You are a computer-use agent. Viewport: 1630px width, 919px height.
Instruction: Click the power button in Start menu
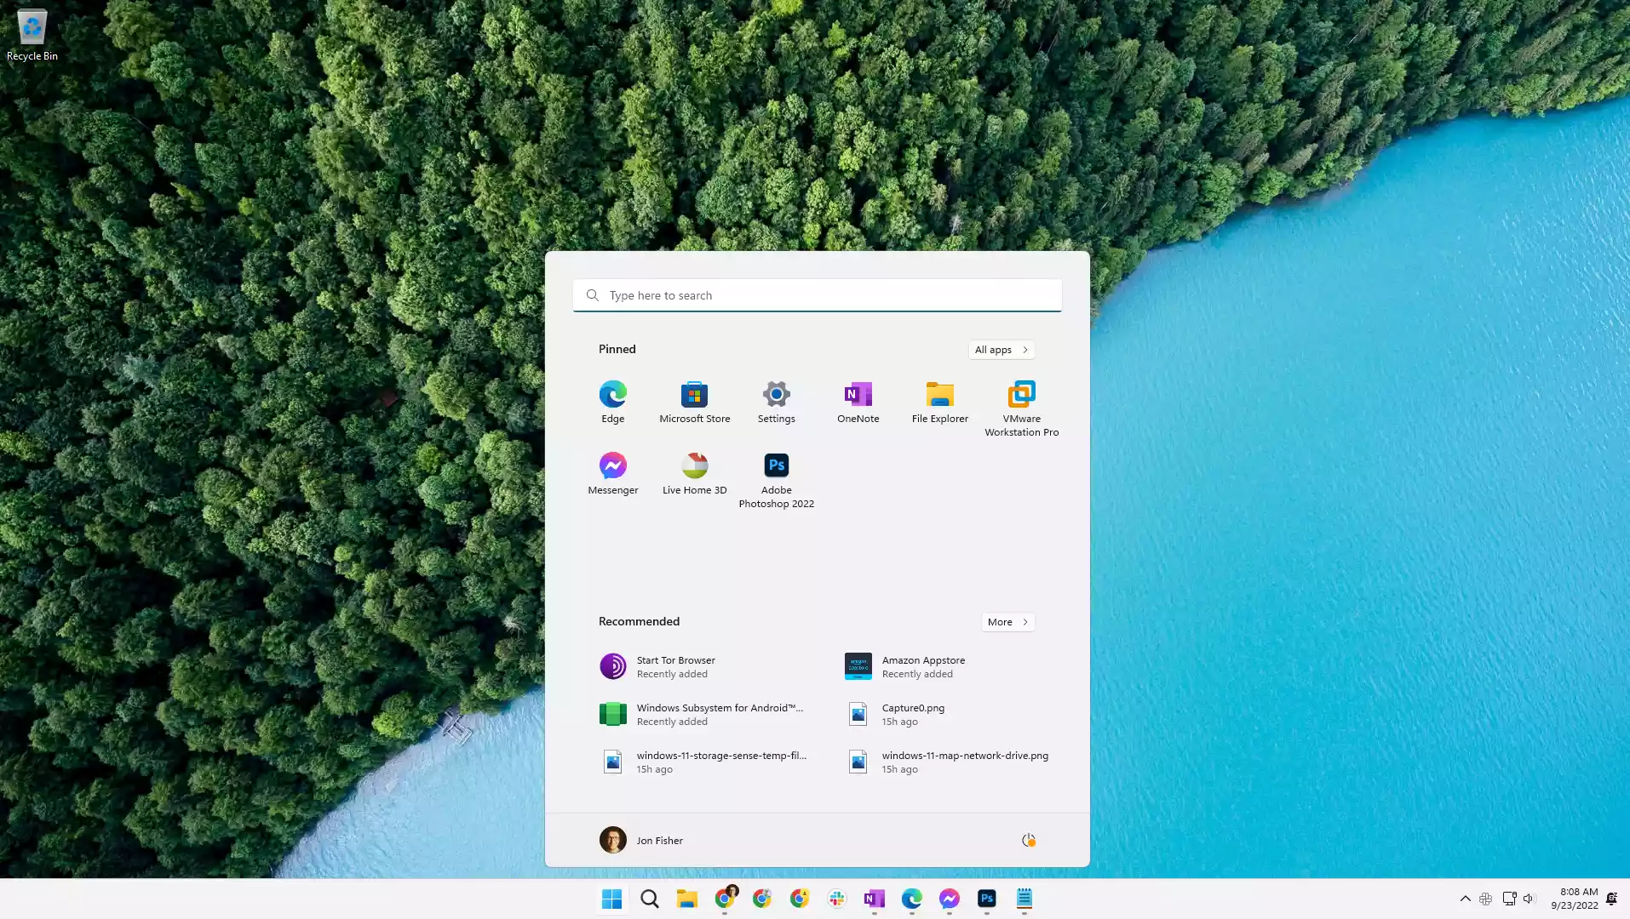point(1028,840)
